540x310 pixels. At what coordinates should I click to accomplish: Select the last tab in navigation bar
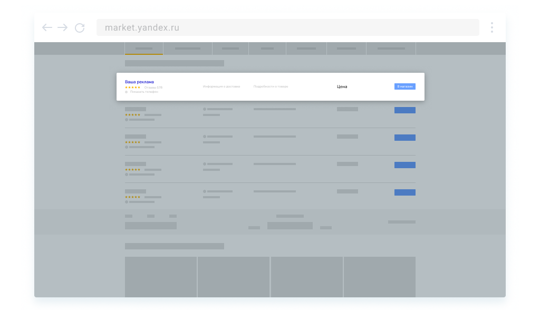tap(391, 49)
